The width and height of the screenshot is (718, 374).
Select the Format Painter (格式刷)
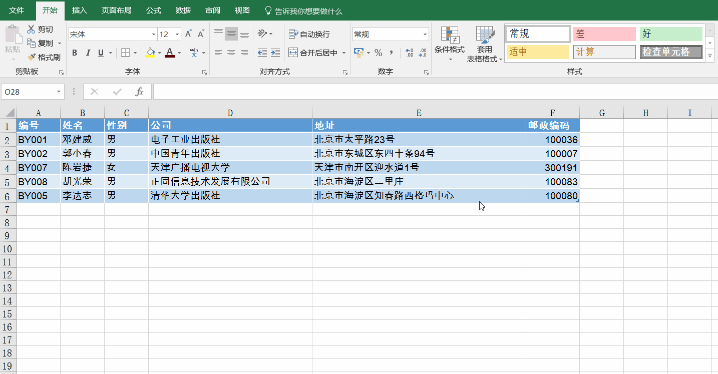tap(44, 58)
